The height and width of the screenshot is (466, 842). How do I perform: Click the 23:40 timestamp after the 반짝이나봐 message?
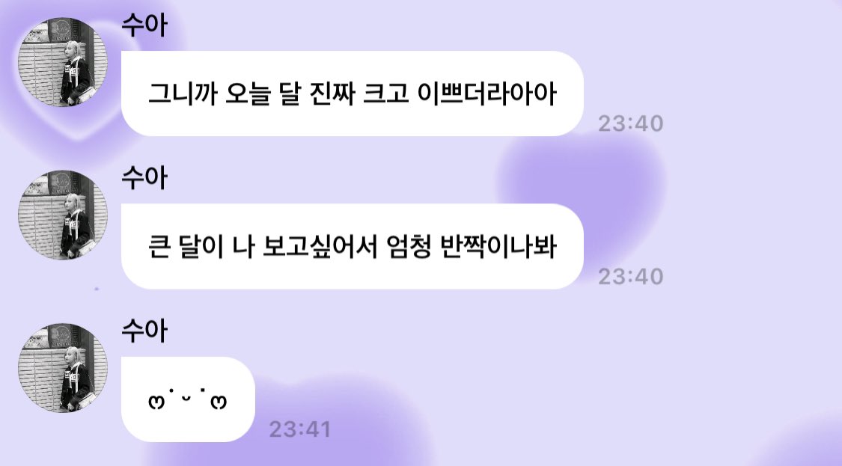click(x=630, y=277)
